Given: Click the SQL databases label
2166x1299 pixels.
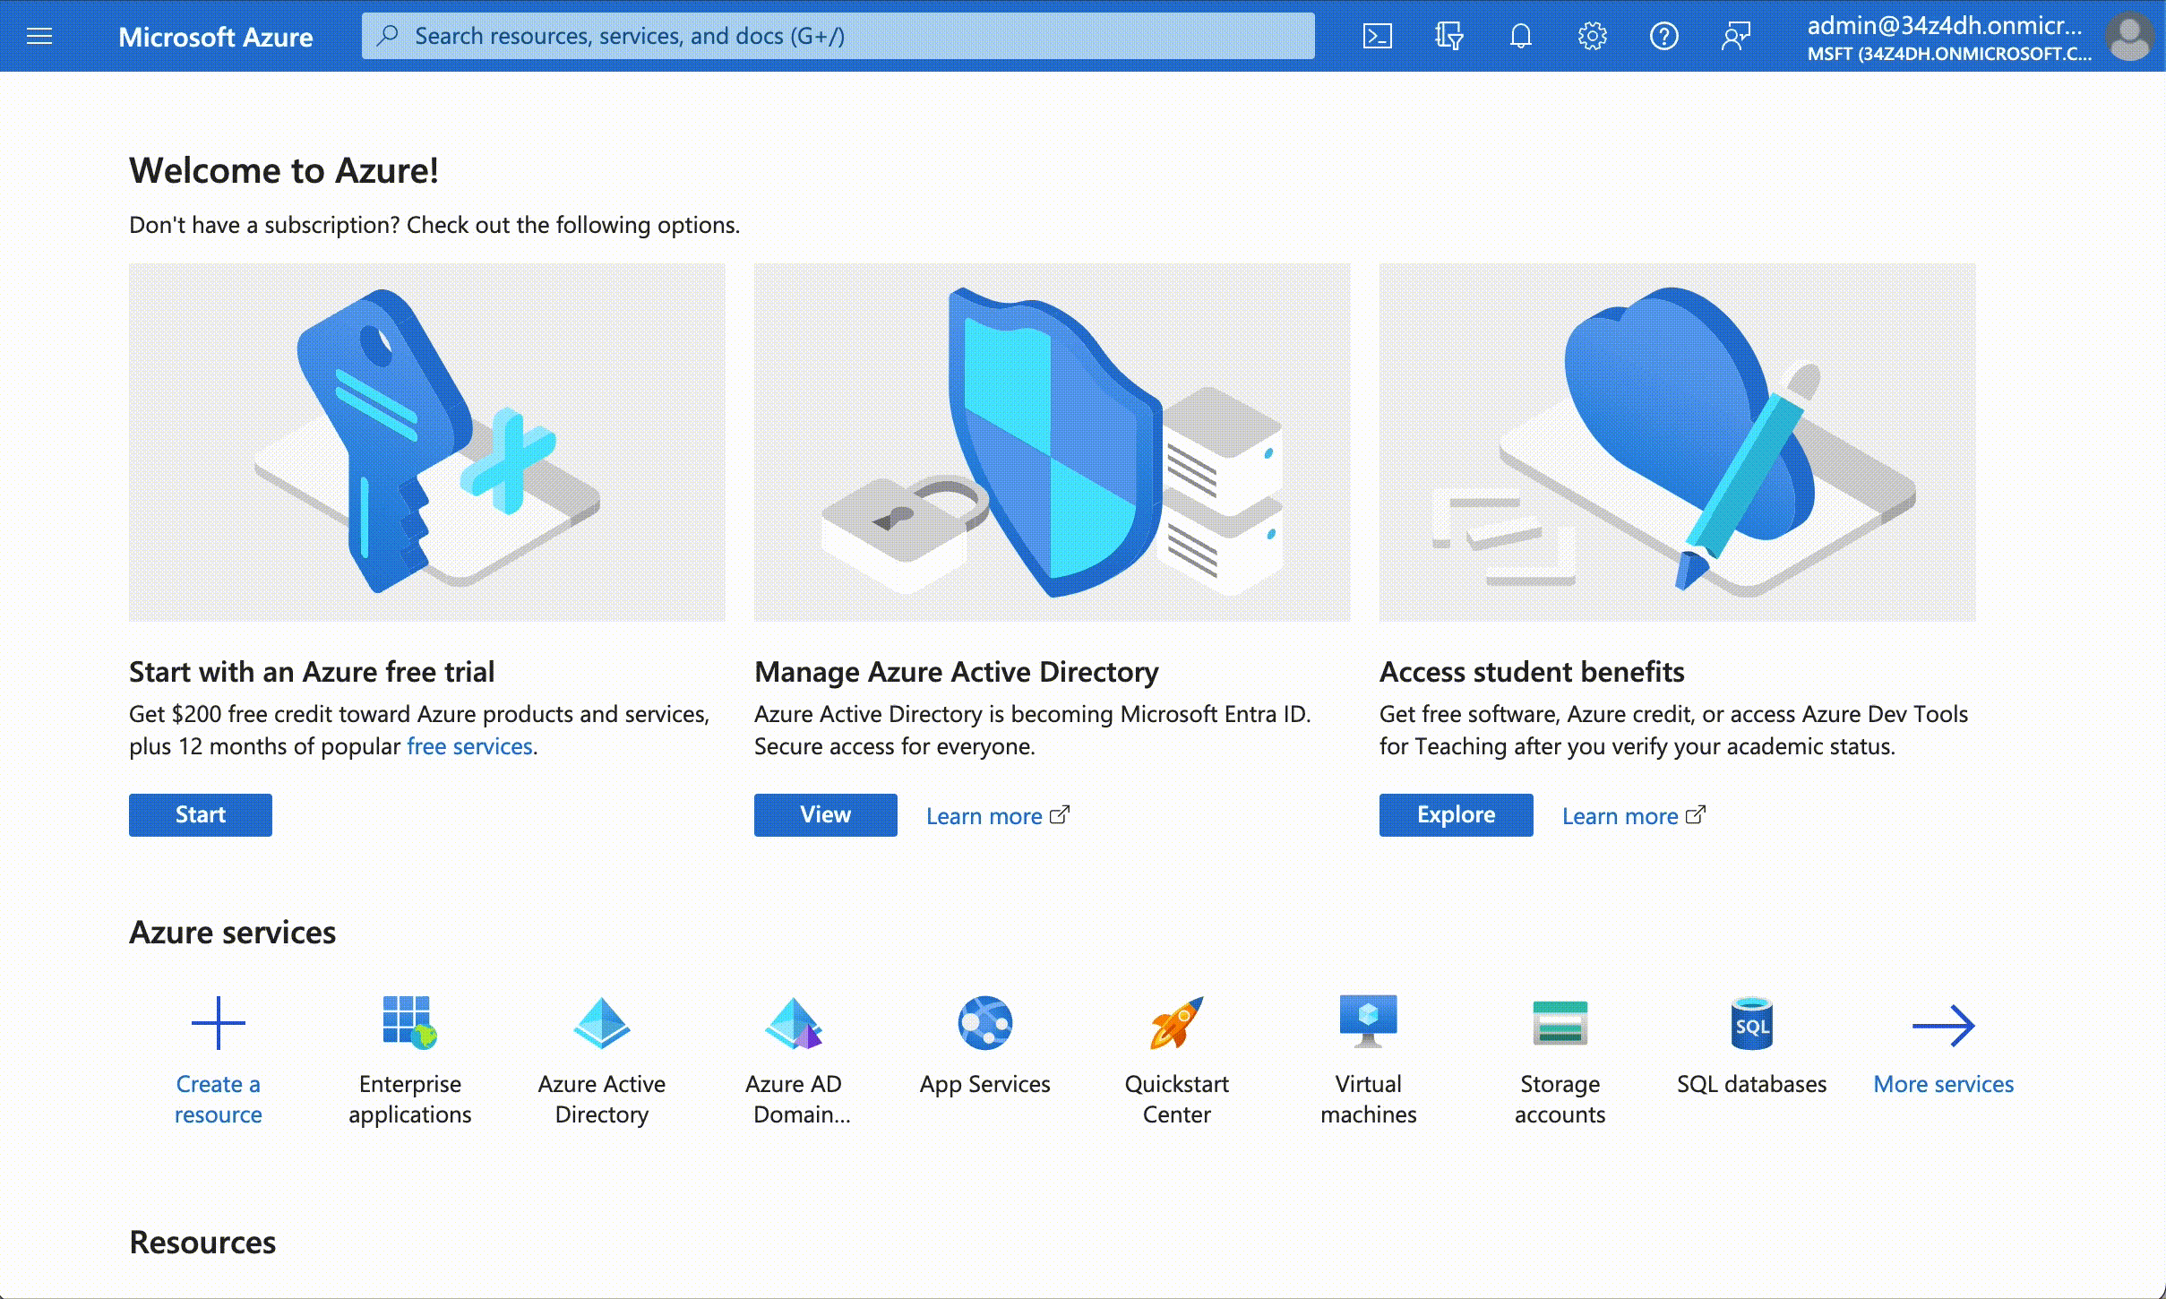Looking at the screenshot, I should point(1752,1084).
